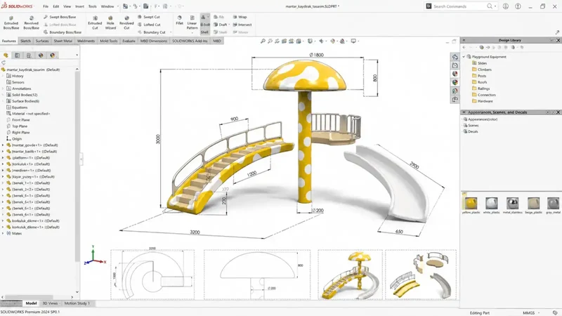The height and width of the screenshot is (316, 562).
Task: Open the Insert menu
Action: pyautogui.click(x=79, y=6)
